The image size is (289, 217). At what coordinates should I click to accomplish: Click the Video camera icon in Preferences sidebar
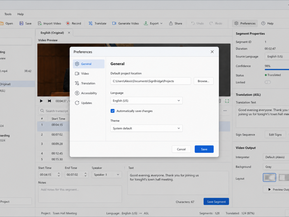(77, 74)
